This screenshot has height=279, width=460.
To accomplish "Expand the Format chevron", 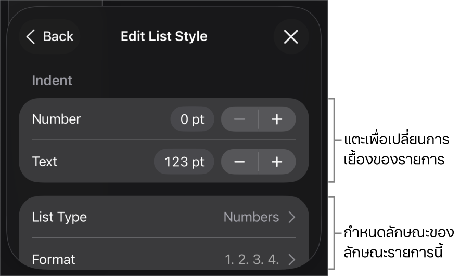I will 292,260.
